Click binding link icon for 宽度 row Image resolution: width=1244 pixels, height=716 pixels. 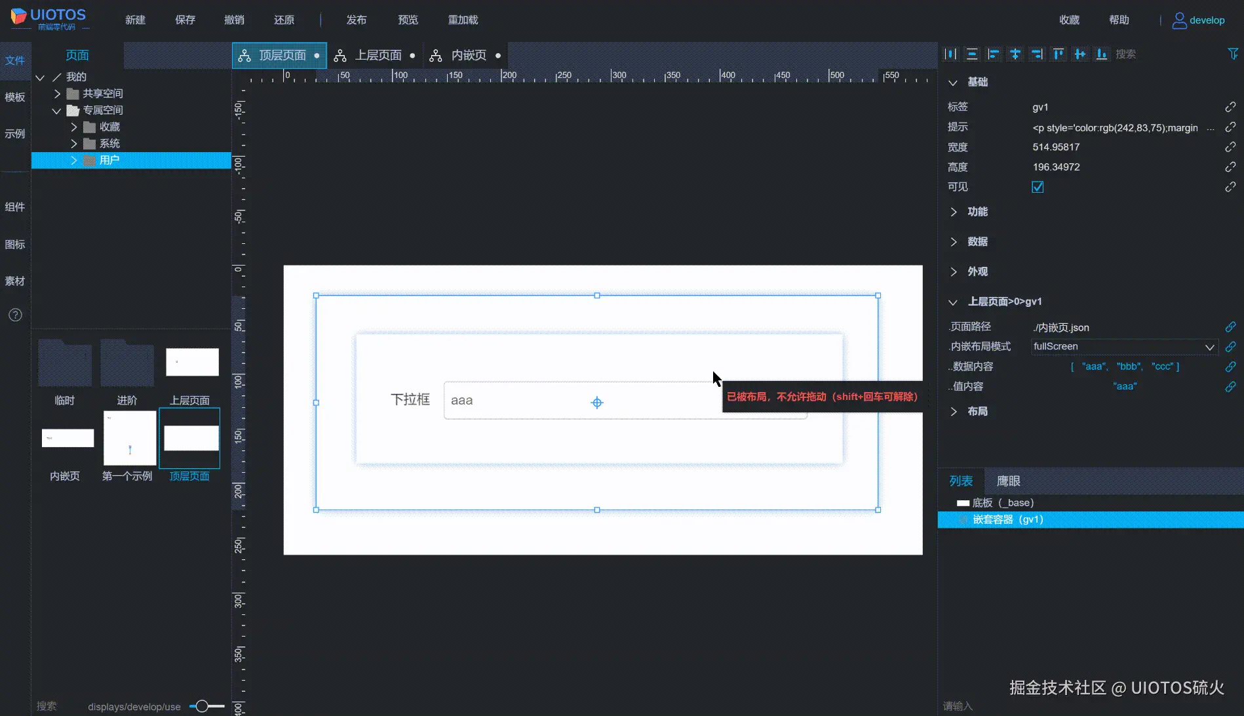[x=1230, y=147]
